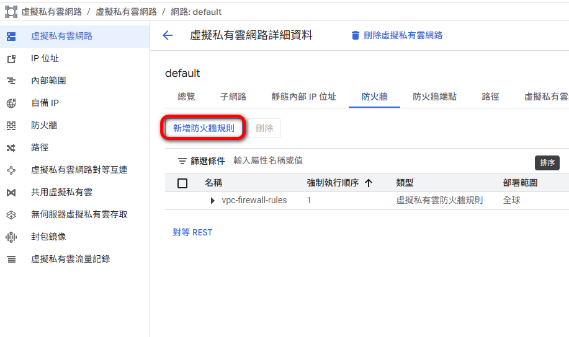
Task: Click the 封包鏡像 packet mirroring icon
Action: coord(11,237)
